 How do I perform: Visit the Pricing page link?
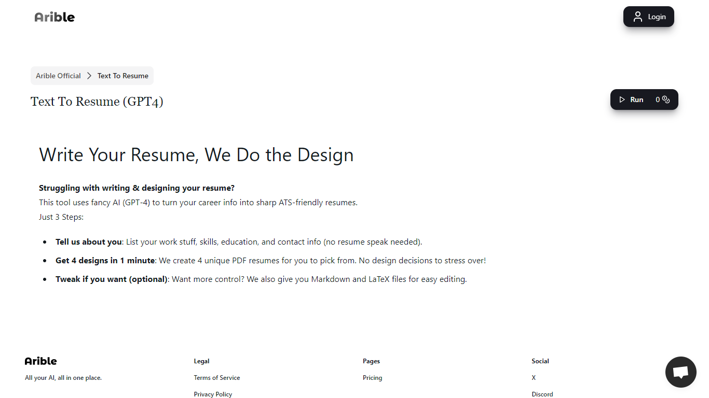[x=372, y=378]
